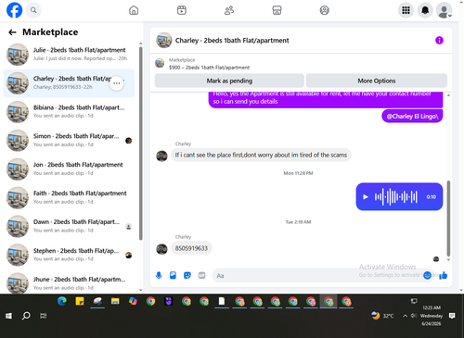The height and width of the screenshot is (338, 464).
Task: Open Simon's conversation
Action: coord(69,141)
